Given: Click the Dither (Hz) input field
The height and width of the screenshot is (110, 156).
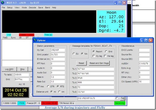Looking at the screenshot, I should pyautogui.click(x=144, y=77).
